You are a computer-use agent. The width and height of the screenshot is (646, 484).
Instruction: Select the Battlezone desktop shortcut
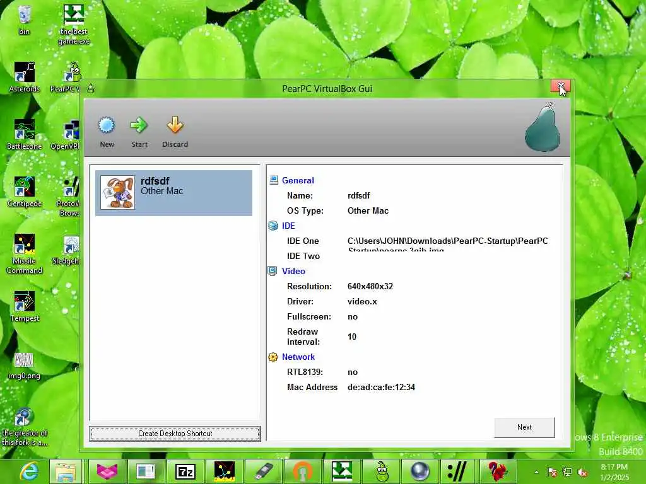tap(25, 135)
